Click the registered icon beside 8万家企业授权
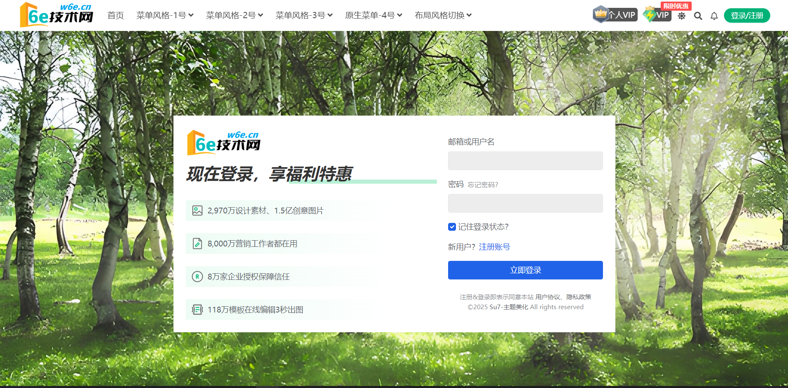This screenshot has height=388, width=788. coord(197,277)
